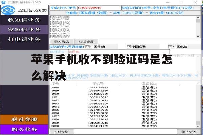Click results table scrollbar up arrow

[198, 83]
